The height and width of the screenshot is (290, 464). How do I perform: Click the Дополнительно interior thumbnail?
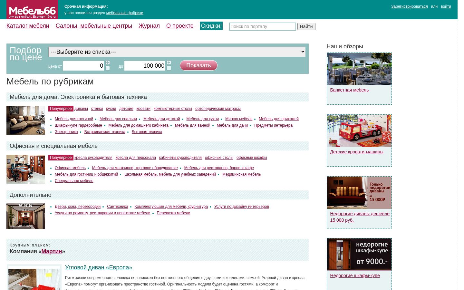[26, 216]
